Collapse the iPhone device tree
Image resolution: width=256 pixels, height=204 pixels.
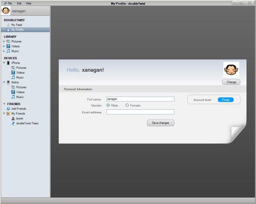click(x=4, y=63)
